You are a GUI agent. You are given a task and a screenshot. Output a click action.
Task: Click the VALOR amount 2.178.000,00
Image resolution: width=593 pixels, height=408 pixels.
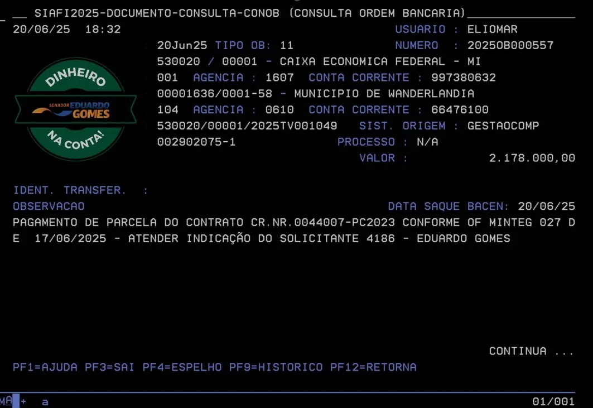pos(532,159)
